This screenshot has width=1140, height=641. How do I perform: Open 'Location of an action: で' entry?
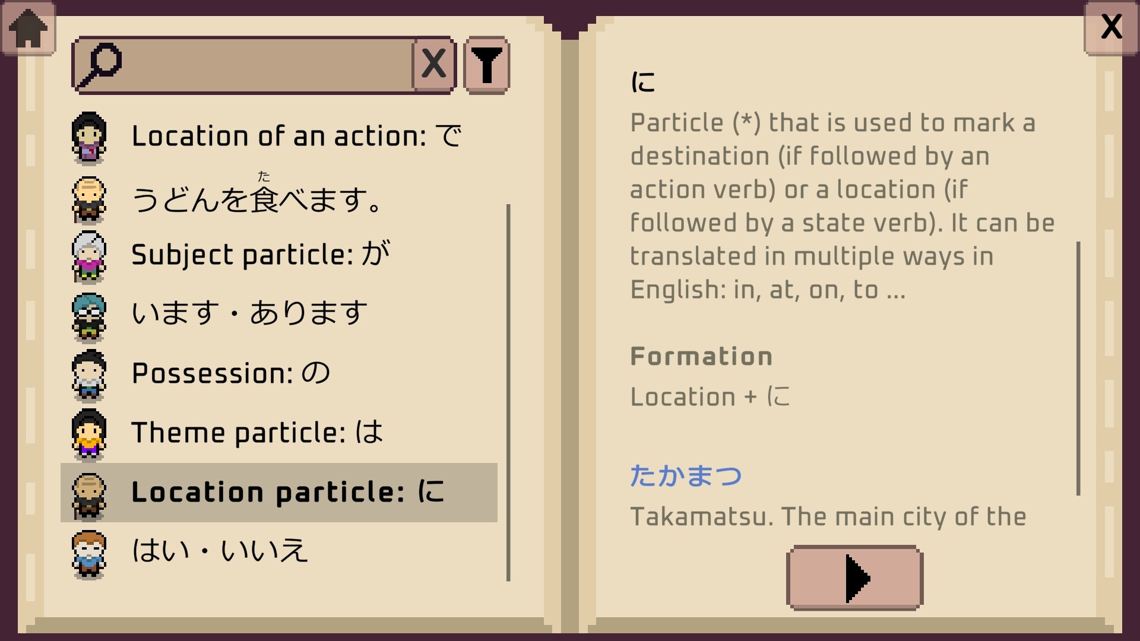pyautogui.click(x=296, y=137)
